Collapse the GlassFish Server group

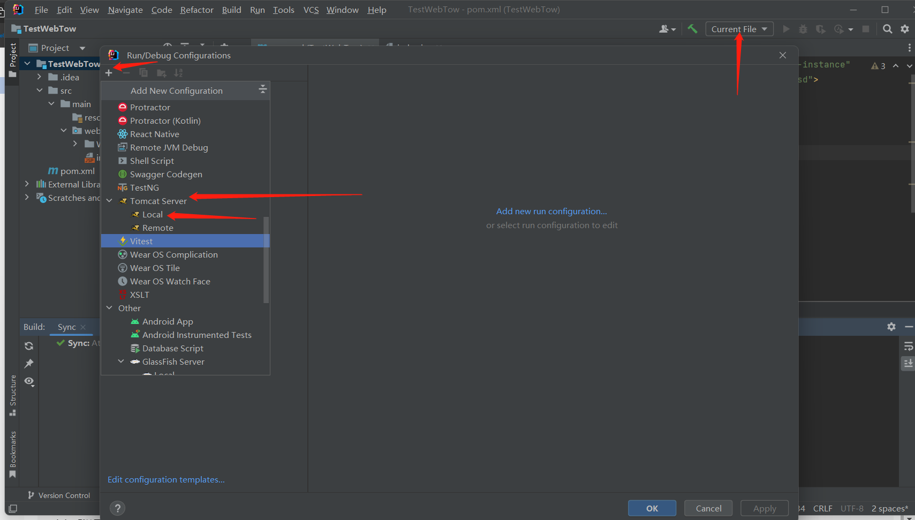tap(121, 361)
